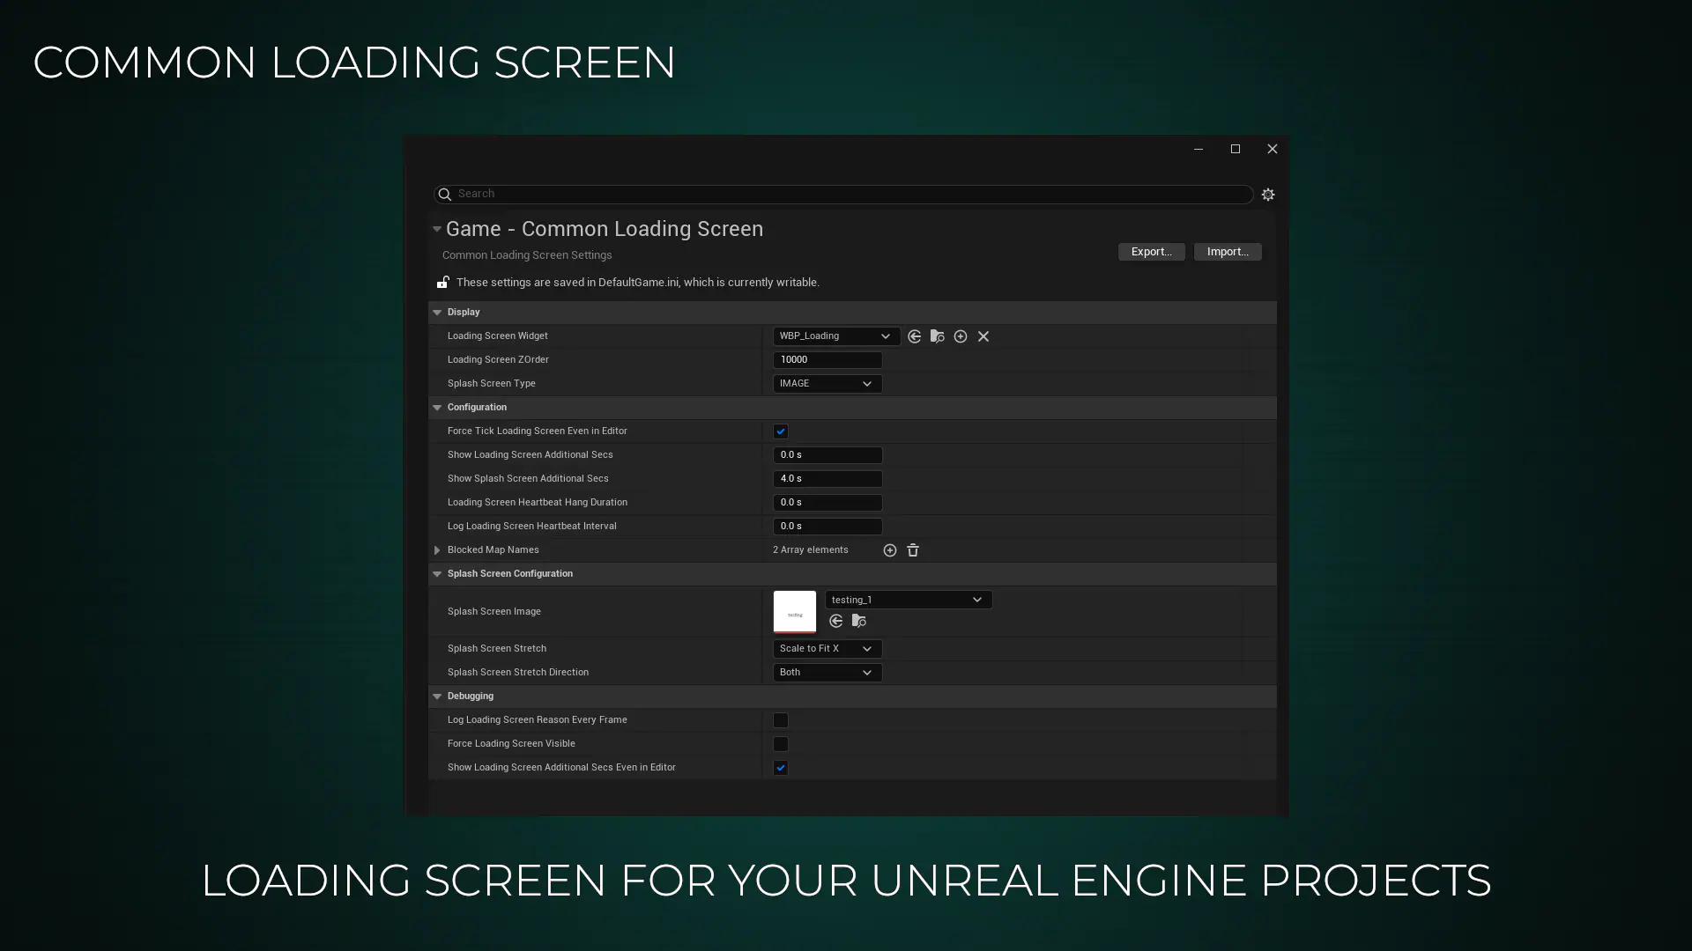Open Splash Screen Stretch dropdown
The width and height of the screenshot is (1692, 951).
click(x=827, y=649)
